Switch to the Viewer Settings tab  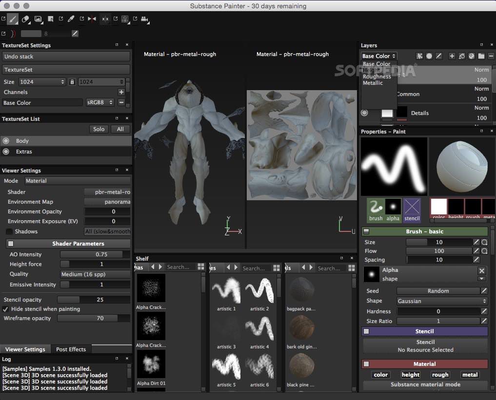25,349
